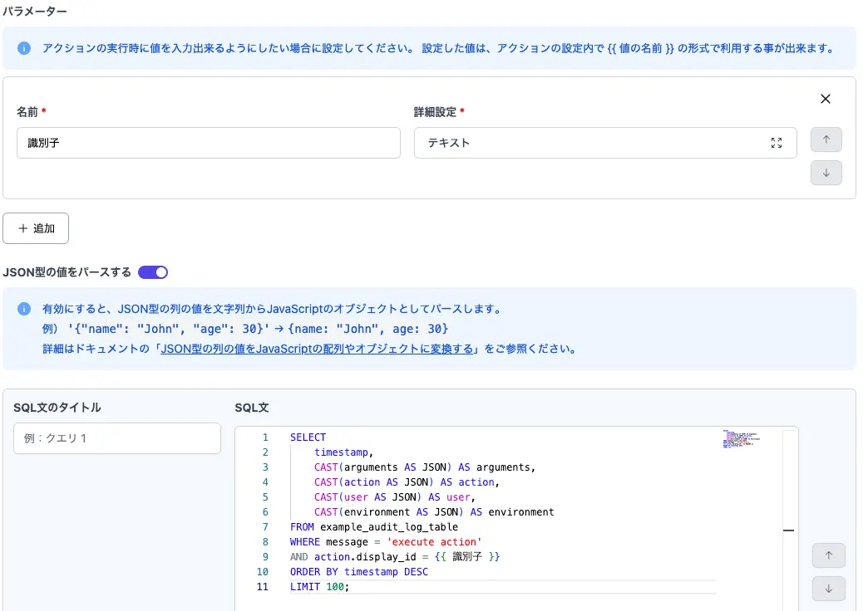Expand the 詳細設定 field with the fullscreen icon

pos(776,143)
